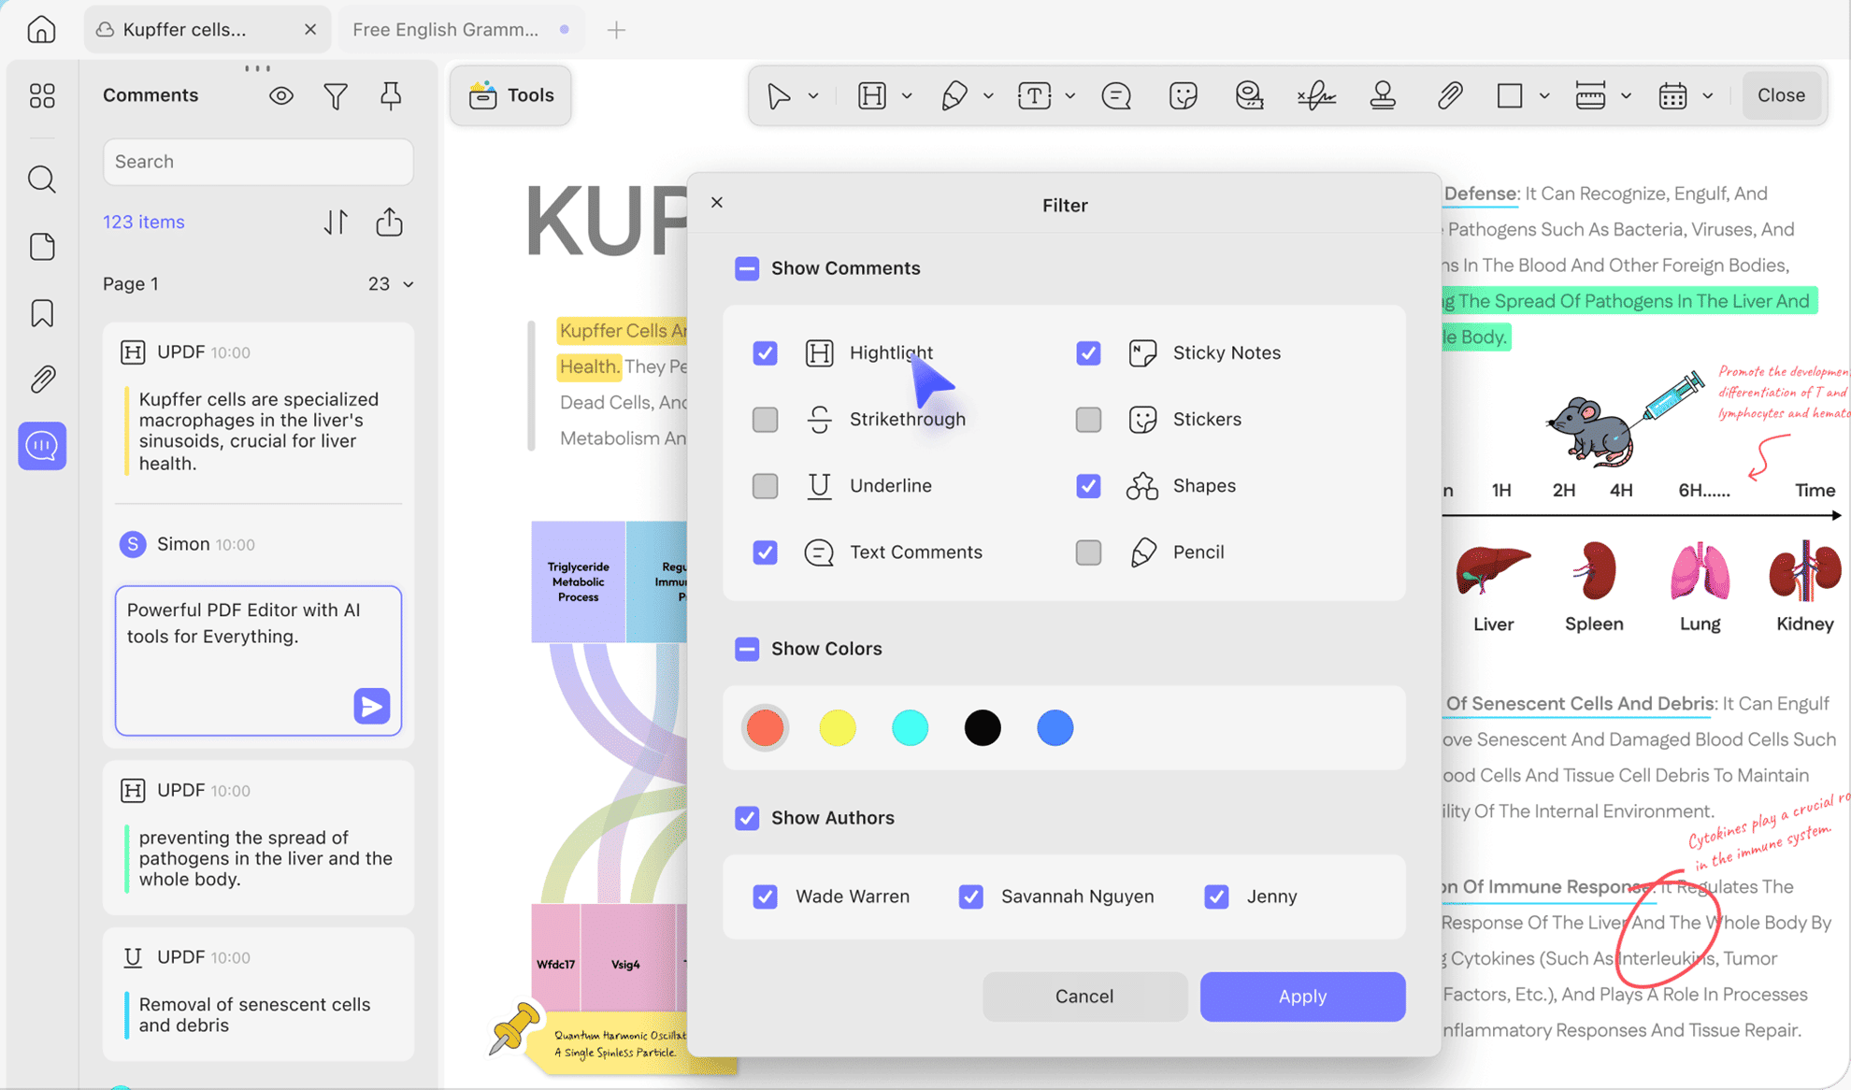Open the highlight tool dropdown arrow

click(x=906, y=95)
